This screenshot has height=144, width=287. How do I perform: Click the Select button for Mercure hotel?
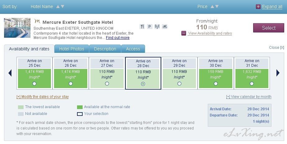tap(268, 28)
